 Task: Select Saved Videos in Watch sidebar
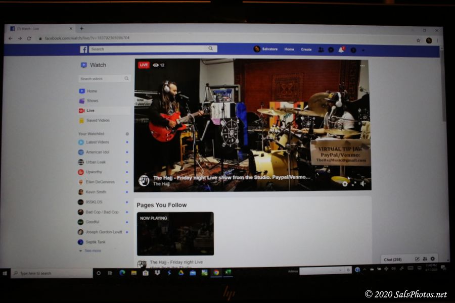tap(98, 120)
